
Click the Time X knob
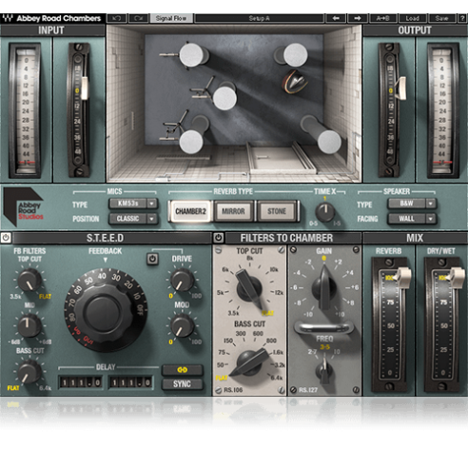coord(325,211)
